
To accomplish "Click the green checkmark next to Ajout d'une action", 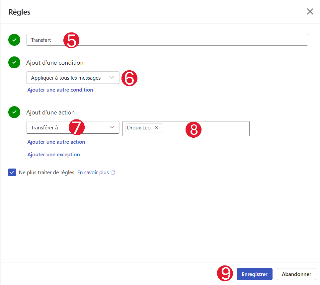I will point(14,112).
